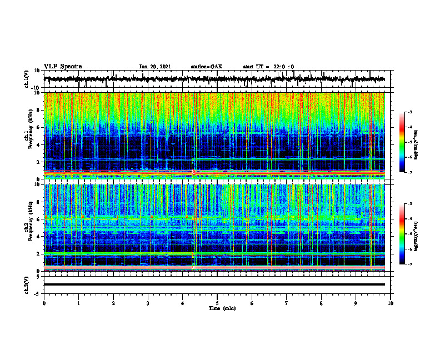Click the "1" tick on the time axis
The height and width of the screenshot is (340, 440).
(78, 303)
